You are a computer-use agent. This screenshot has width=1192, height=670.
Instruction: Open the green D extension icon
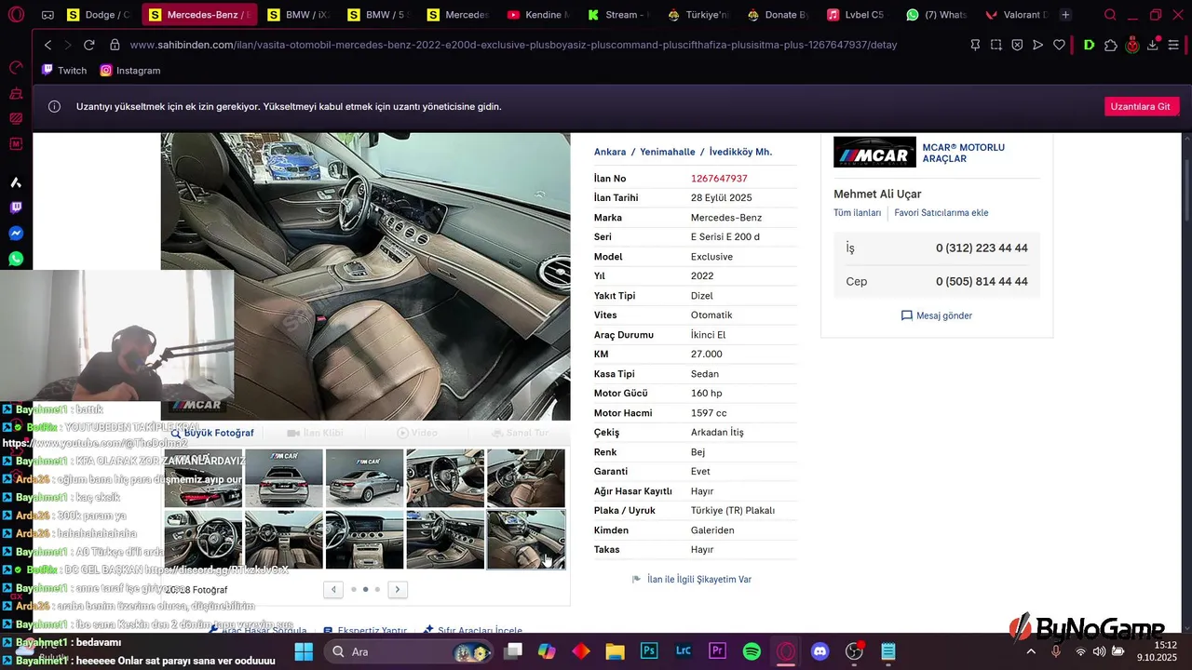click(1089, 45)
